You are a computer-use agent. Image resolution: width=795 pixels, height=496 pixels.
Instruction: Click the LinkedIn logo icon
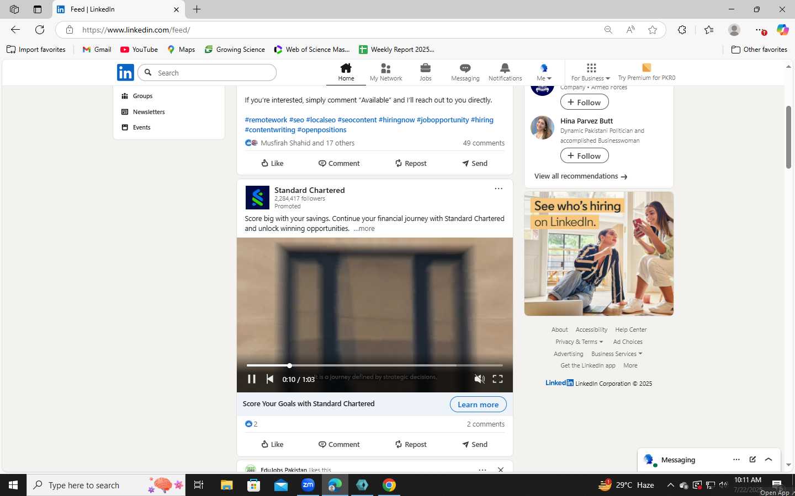(125, 72)
